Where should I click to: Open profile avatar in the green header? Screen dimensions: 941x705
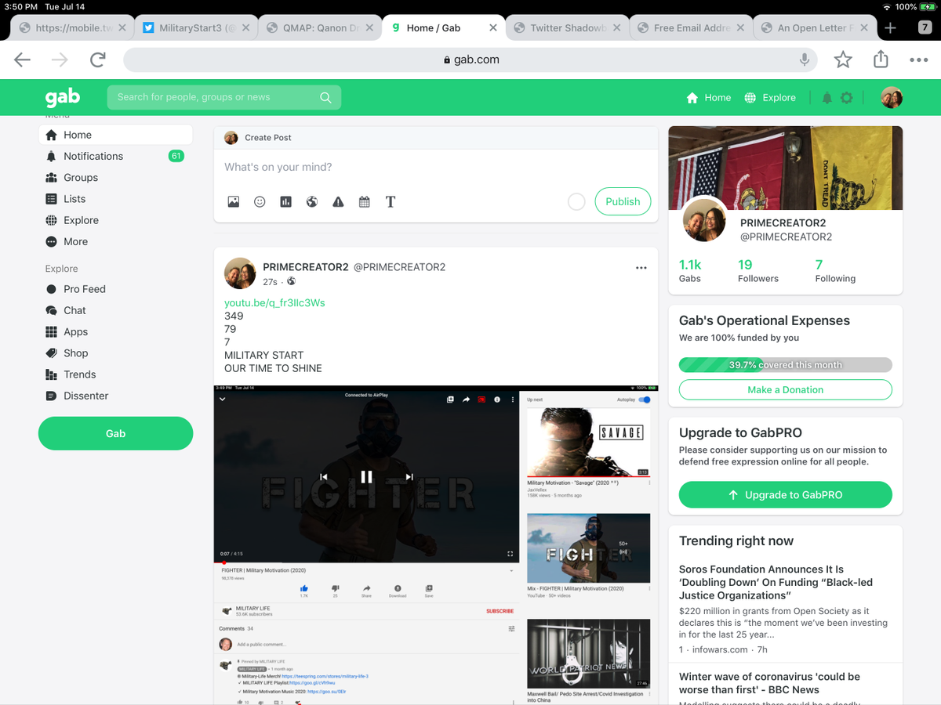[892, 97]
